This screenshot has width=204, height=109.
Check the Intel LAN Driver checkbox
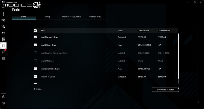35,61
